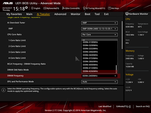Click the 03/16/2017 date text

[x=7, y=8]
